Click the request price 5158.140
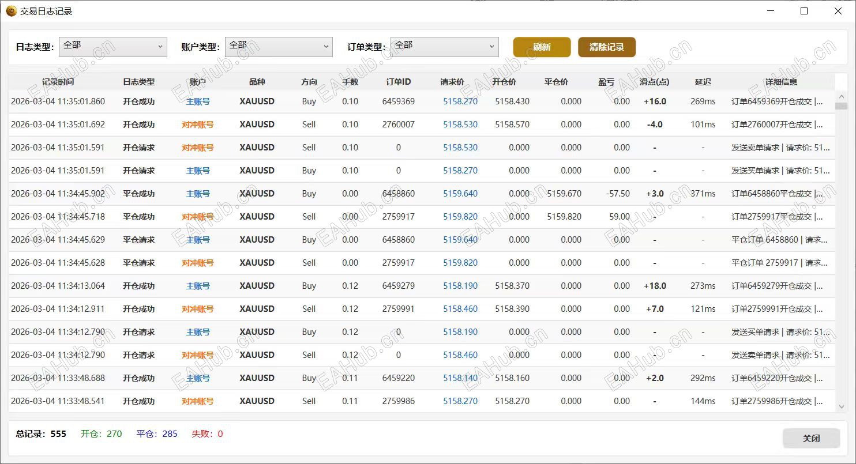This screenshot has height=464, width=856. tap(460, 378)
